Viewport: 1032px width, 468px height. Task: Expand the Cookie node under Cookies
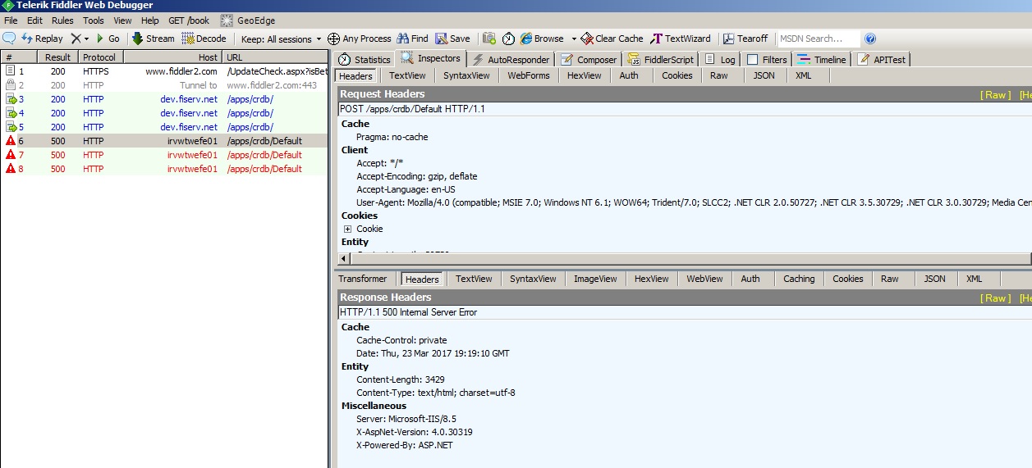pos(347,229)
